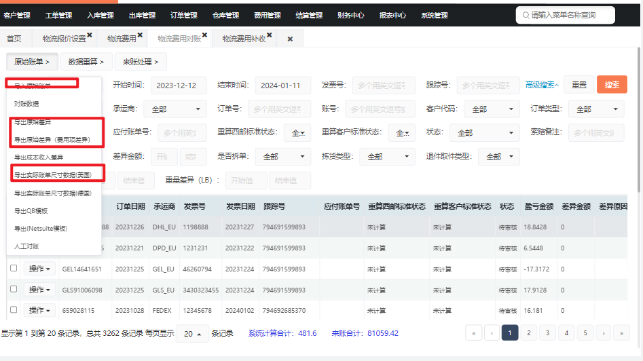The height and width of the screenshot is (361, 643).
Task: Open the 仓库管理 top menu
Action: coord(225,15)
